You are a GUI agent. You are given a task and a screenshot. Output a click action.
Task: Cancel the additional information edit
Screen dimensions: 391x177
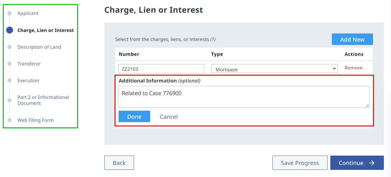tap(169, 117)
